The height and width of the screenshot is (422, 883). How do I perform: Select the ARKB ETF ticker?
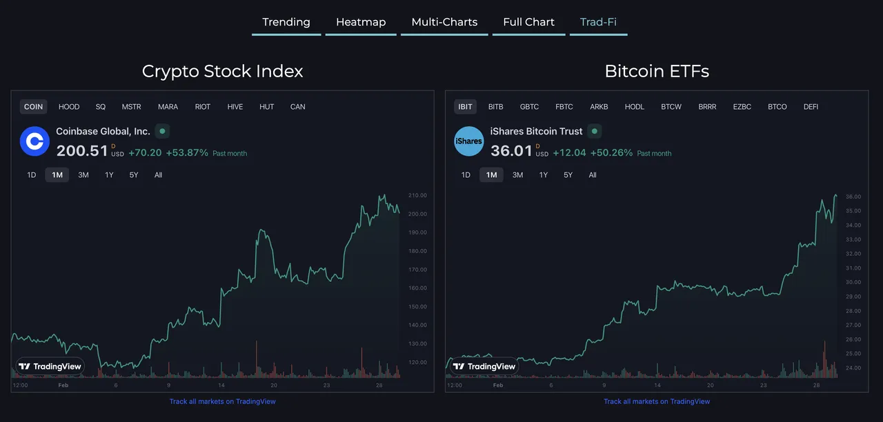(599, 107)
